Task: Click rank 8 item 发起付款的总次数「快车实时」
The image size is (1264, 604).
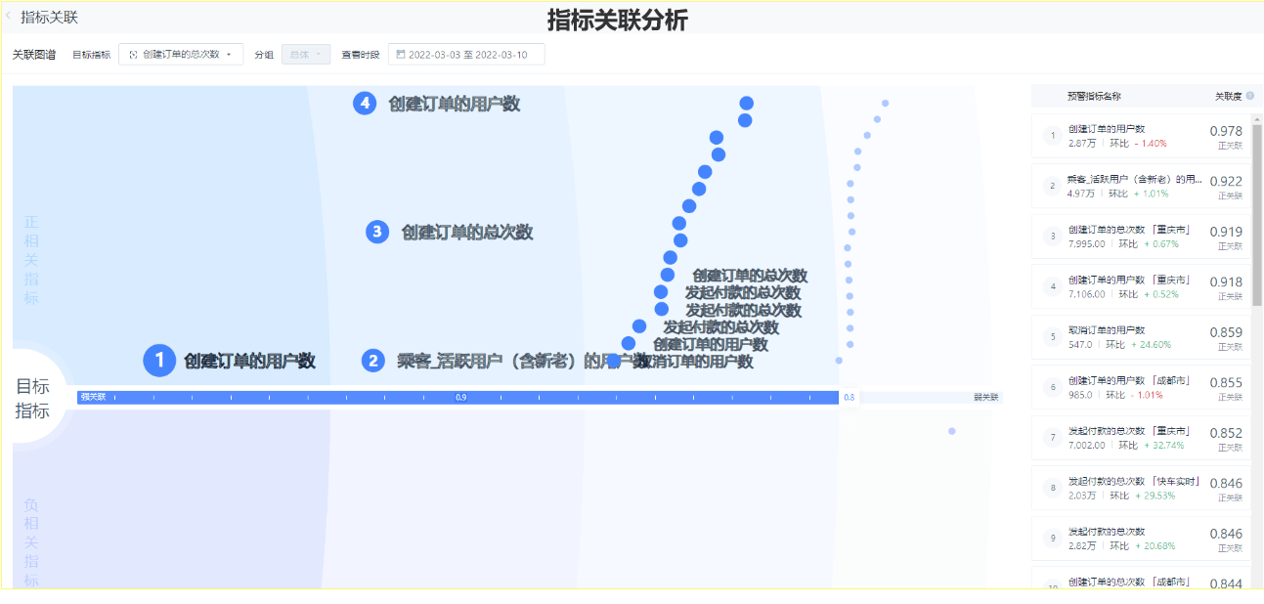Action: (1140, 489)
